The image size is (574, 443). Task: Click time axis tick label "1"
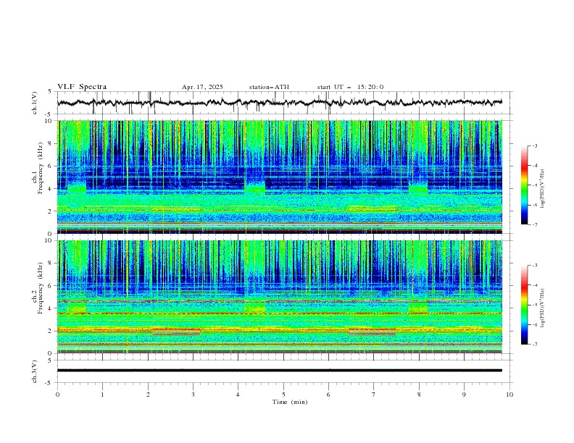click(x=102, y=395)
